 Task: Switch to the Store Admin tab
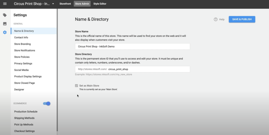click(82, 4)
